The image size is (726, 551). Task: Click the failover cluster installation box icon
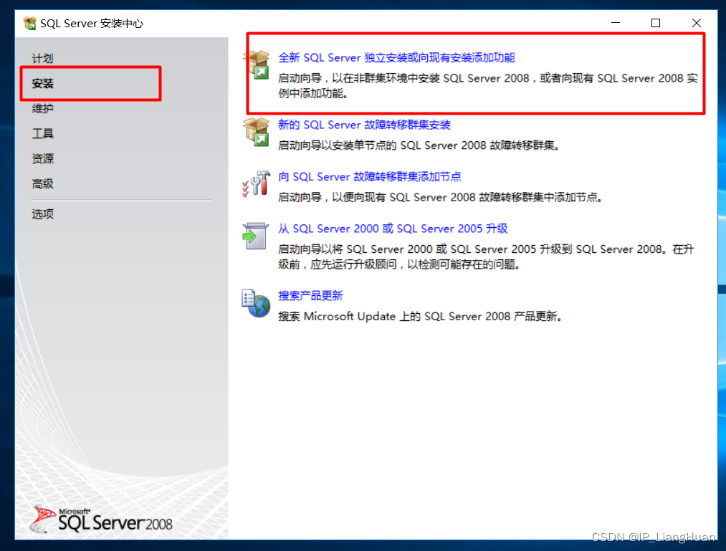256,132
